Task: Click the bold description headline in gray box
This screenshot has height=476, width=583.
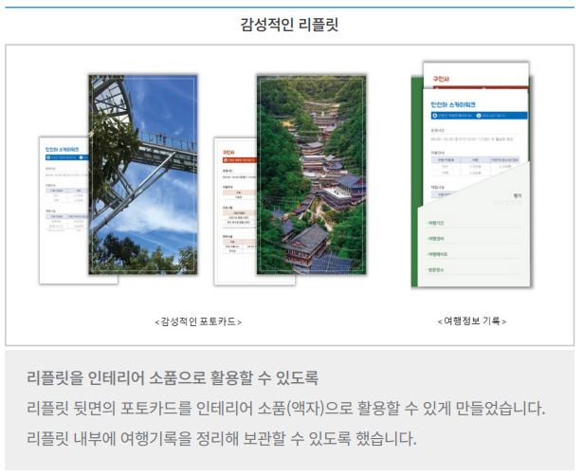Action: tap(173, 378)
